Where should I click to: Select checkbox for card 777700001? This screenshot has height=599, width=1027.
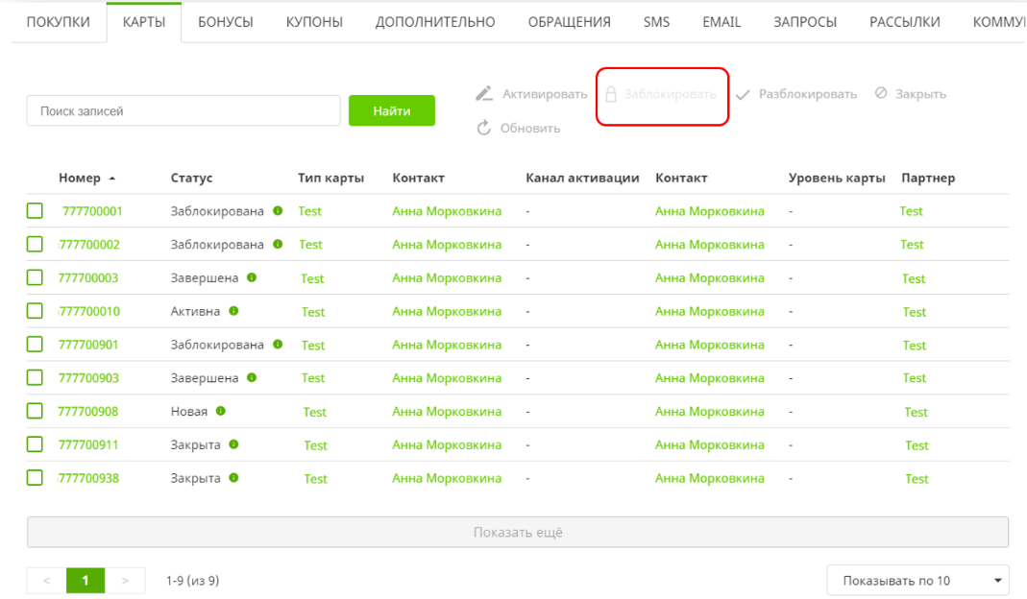click(35, 211)
